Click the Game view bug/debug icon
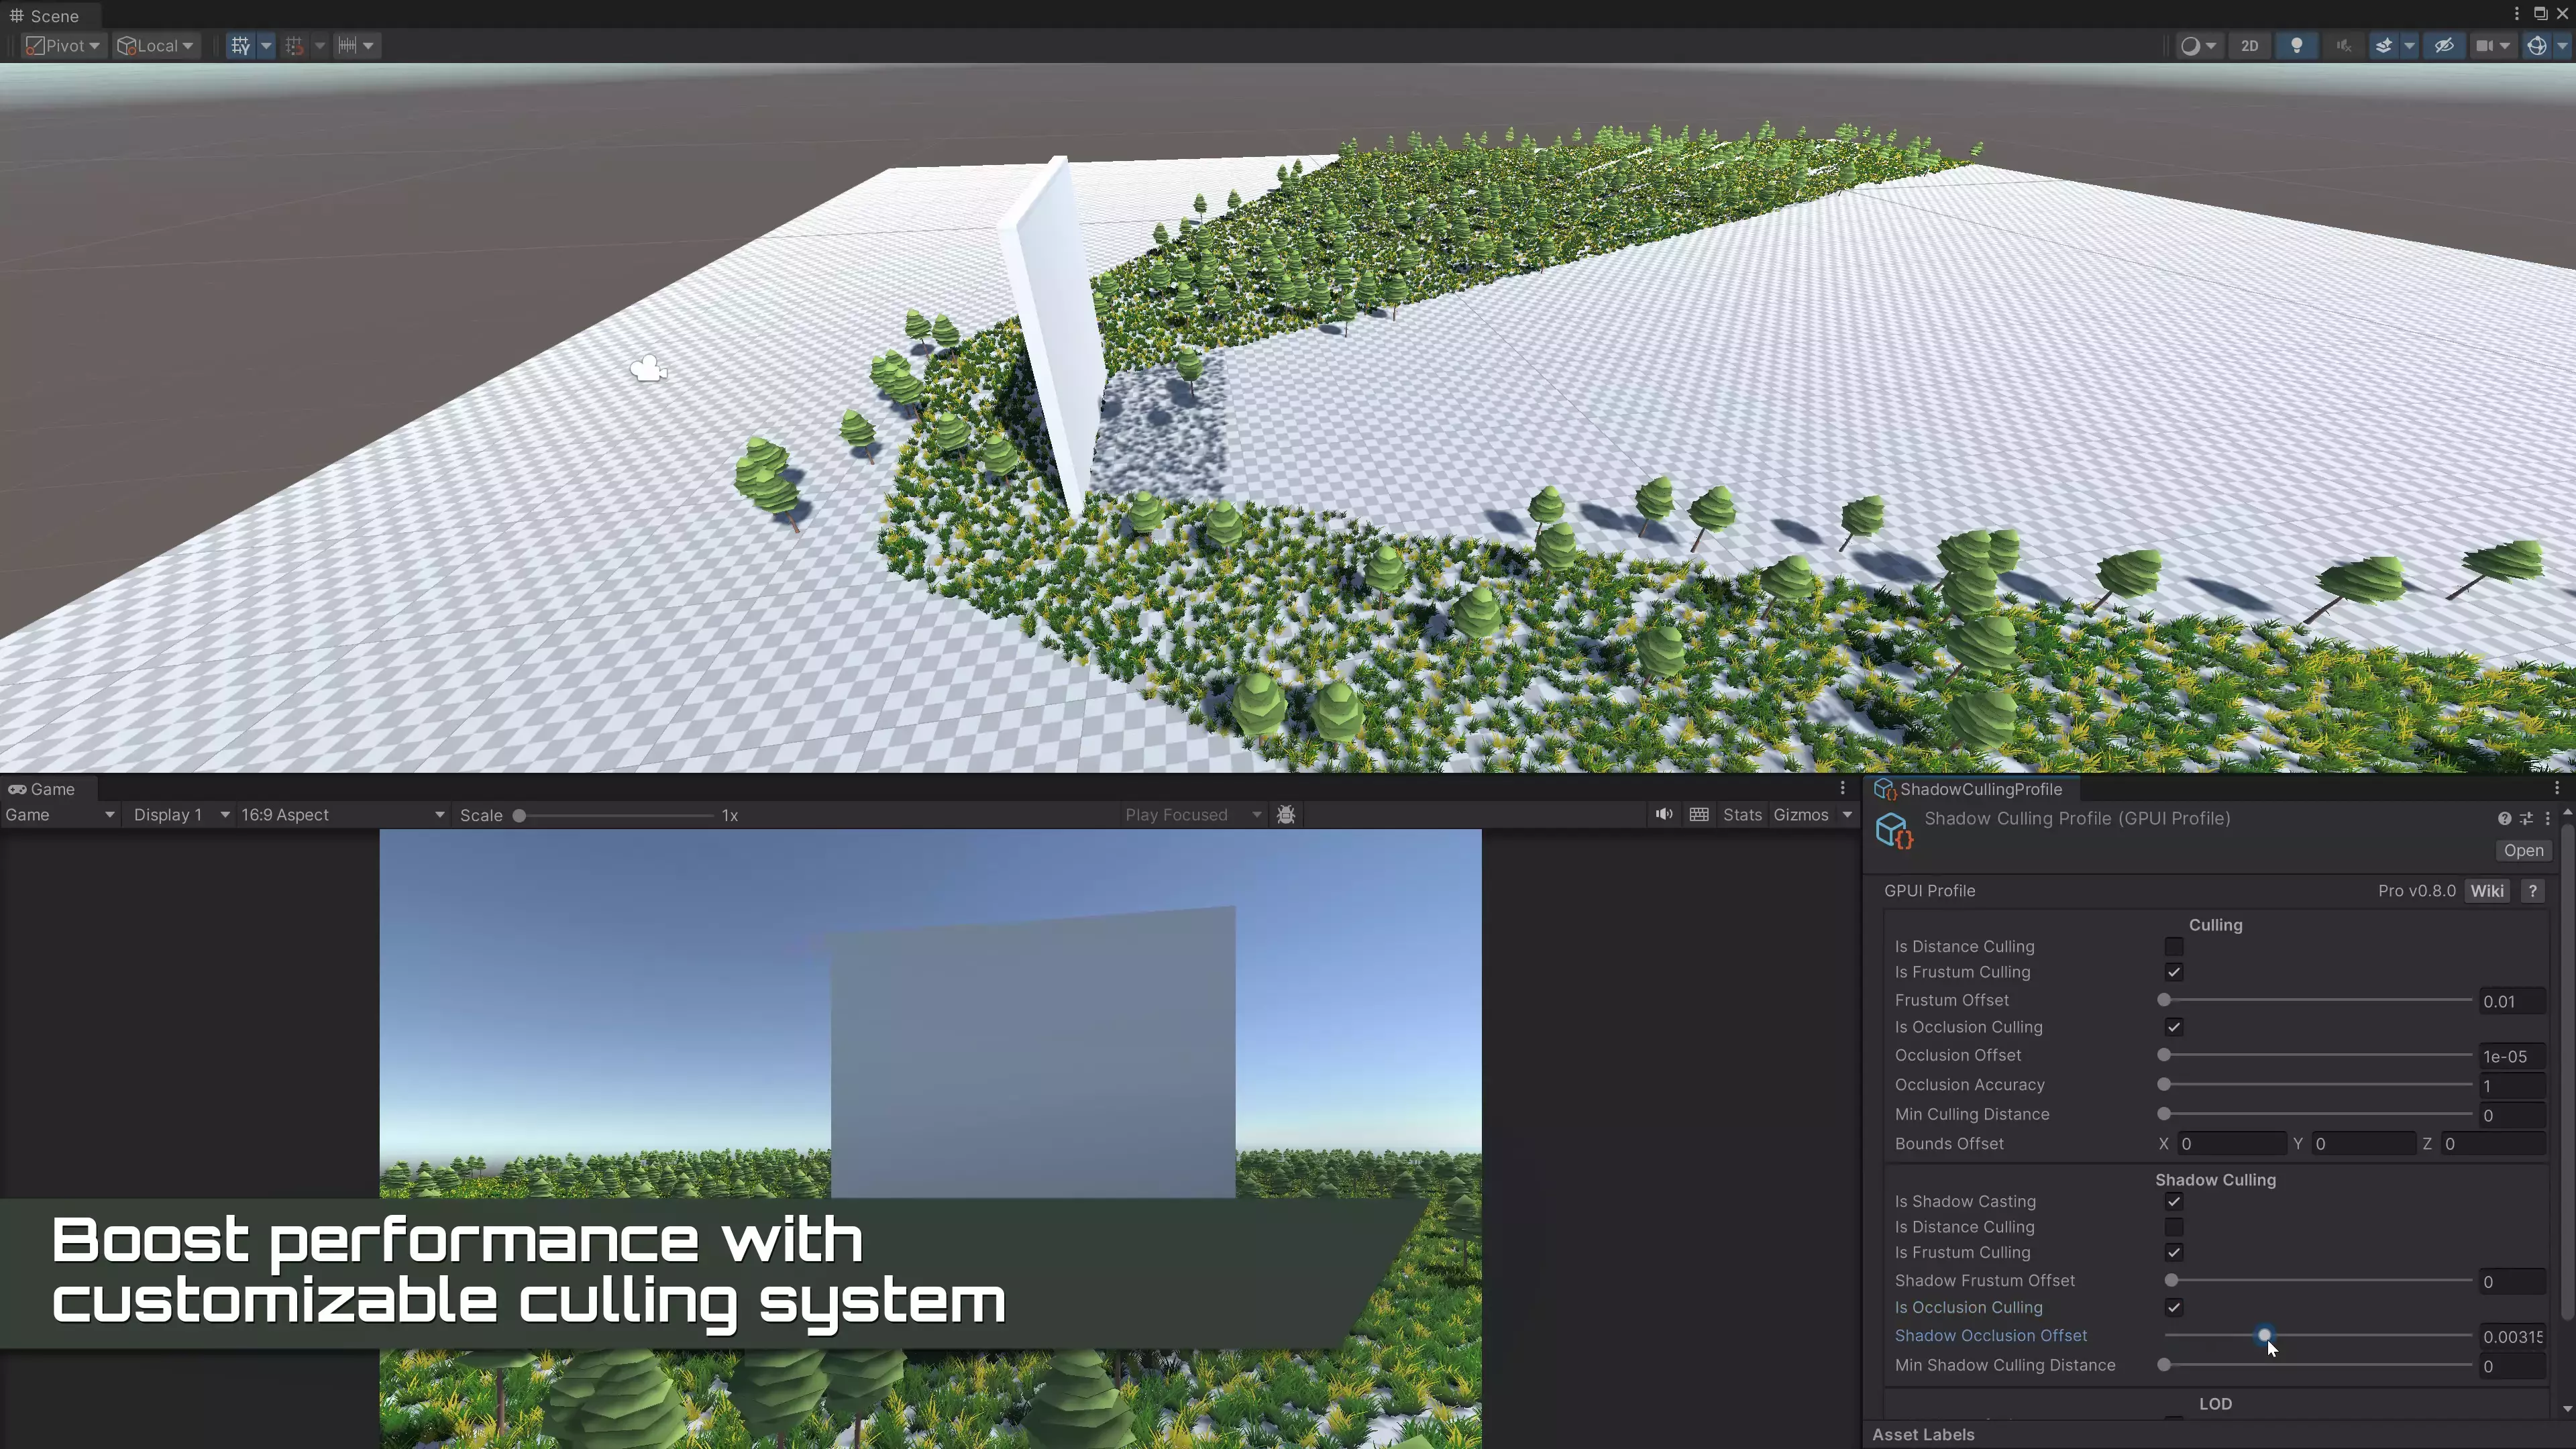 [1286, 815]
